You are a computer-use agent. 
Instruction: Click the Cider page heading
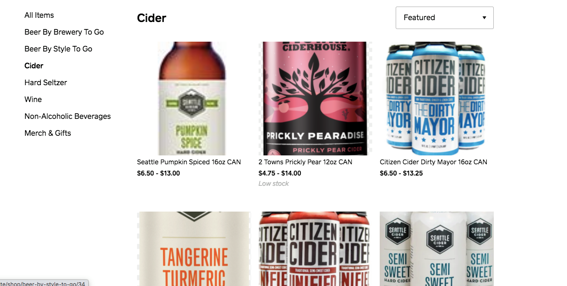pos(152,18)
